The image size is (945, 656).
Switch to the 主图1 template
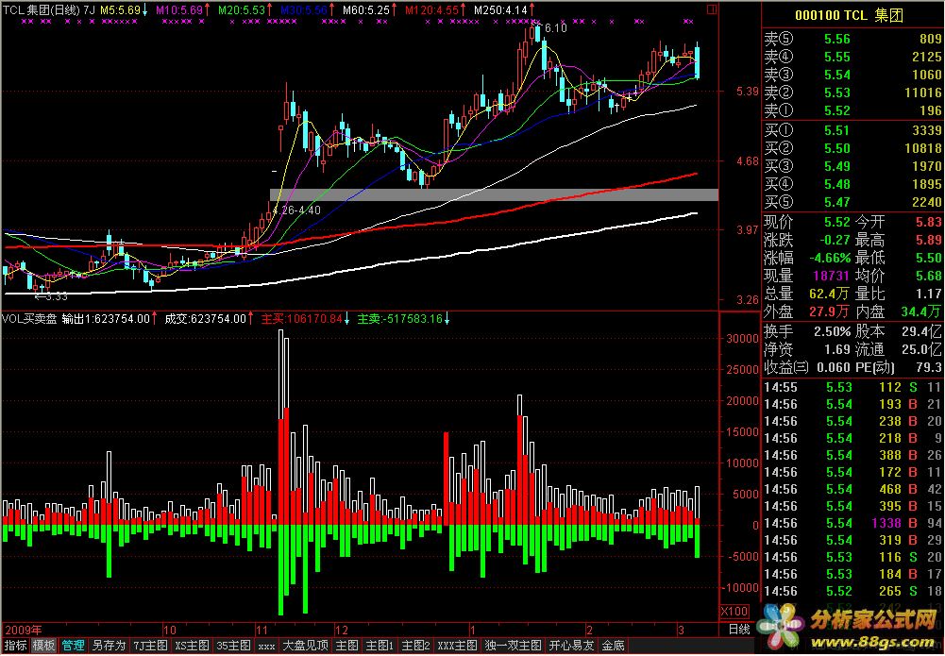(380, 646)
